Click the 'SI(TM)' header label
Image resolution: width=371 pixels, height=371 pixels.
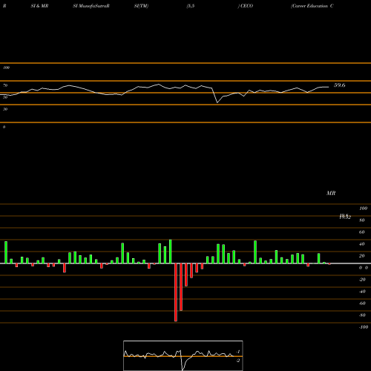pos(141,6)
